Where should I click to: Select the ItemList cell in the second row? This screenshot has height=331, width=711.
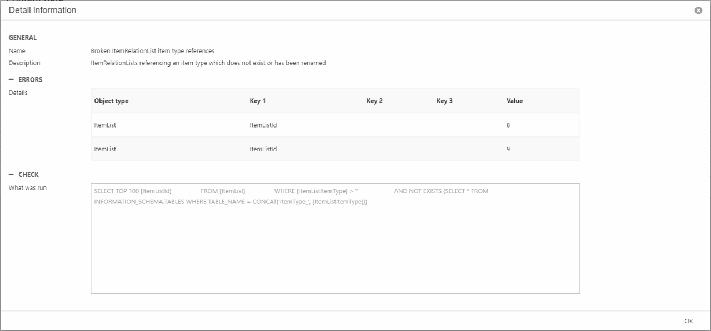point(105,149)
